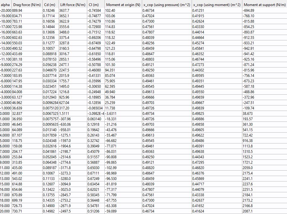Screen dimensions: 287x214
Task: Select Cl value 0.26143
Action: pos(96,135)
